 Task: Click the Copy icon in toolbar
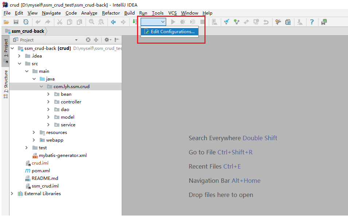point(70,22)
